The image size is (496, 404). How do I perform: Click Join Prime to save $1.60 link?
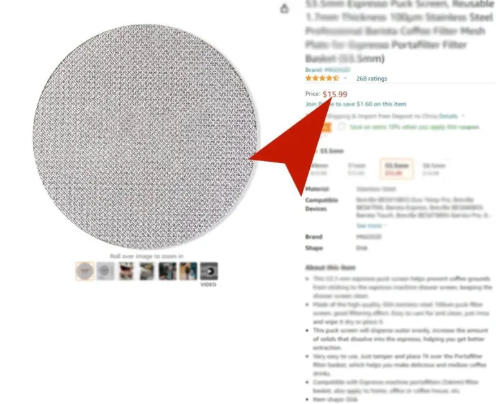click(356, 104)
